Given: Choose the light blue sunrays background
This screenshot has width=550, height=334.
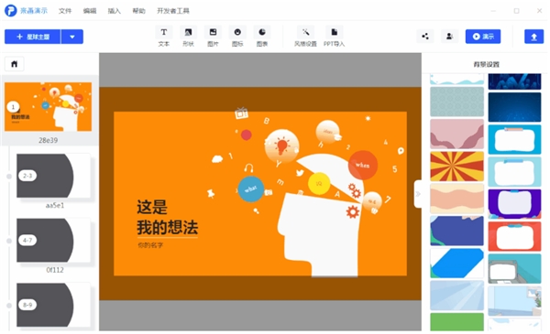Looking at the screenshot, I should click(456, 296).
